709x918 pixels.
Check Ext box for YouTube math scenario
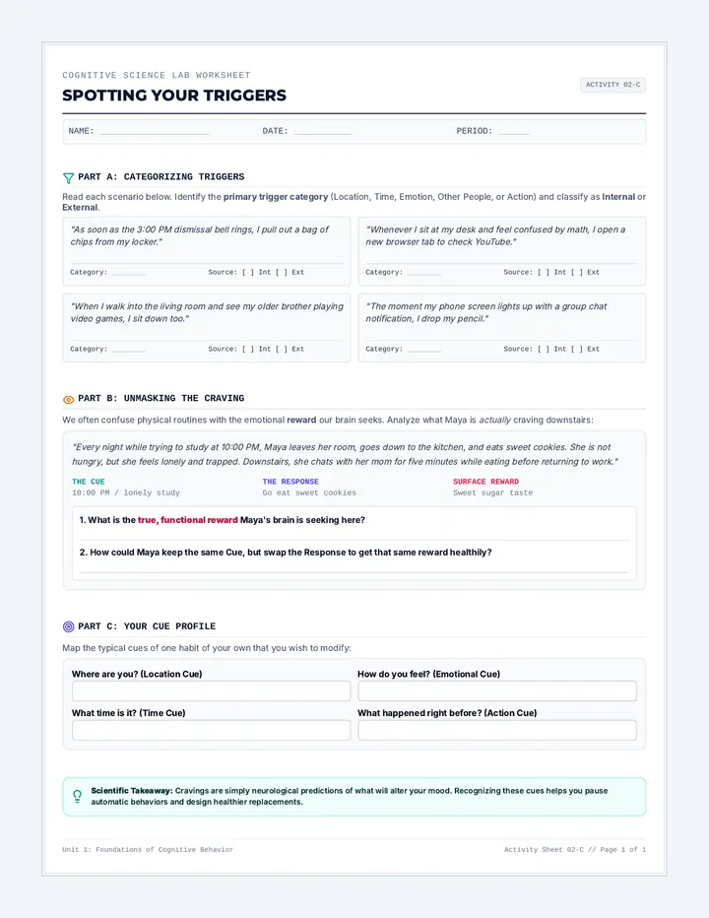click(x=577, y=272)
